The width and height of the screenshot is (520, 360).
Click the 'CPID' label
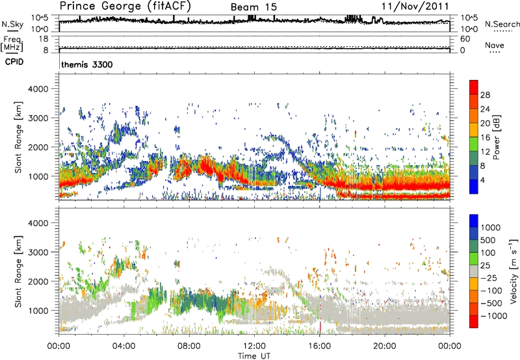click(14, 62)
